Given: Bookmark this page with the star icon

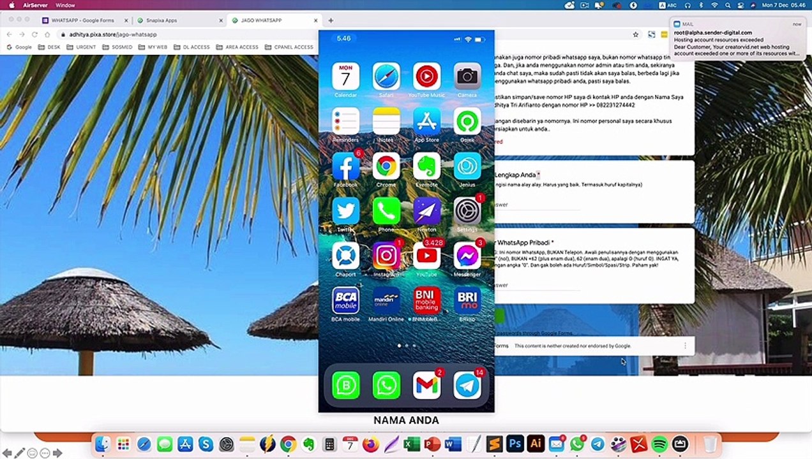Looking at the screenshot, I should (x=636, y=34).
